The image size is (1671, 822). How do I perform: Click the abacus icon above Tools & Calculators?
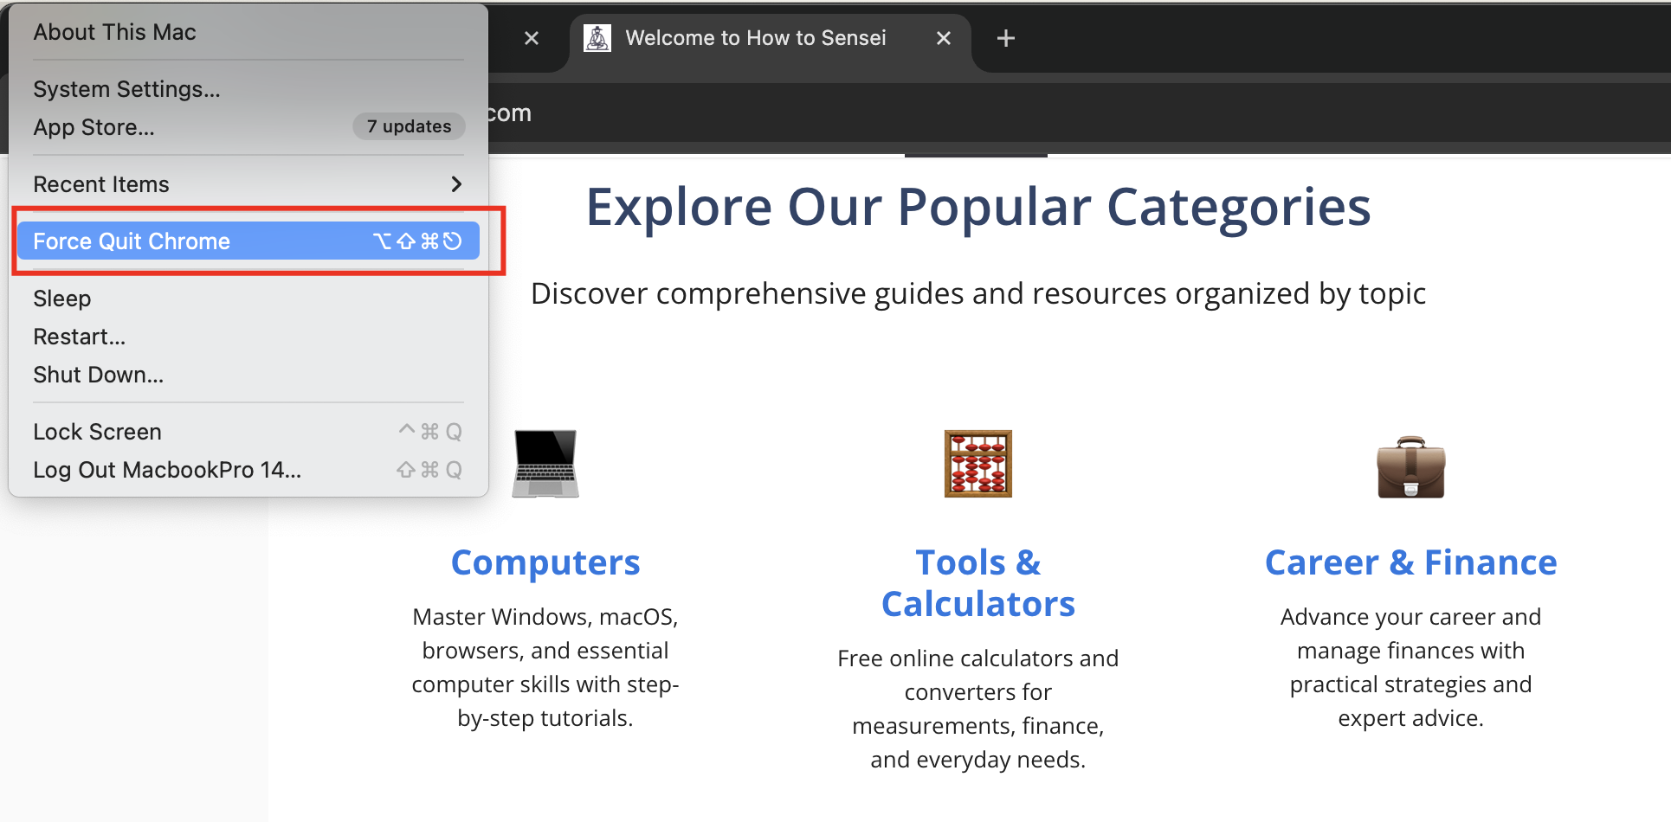[x=977, y=464]
